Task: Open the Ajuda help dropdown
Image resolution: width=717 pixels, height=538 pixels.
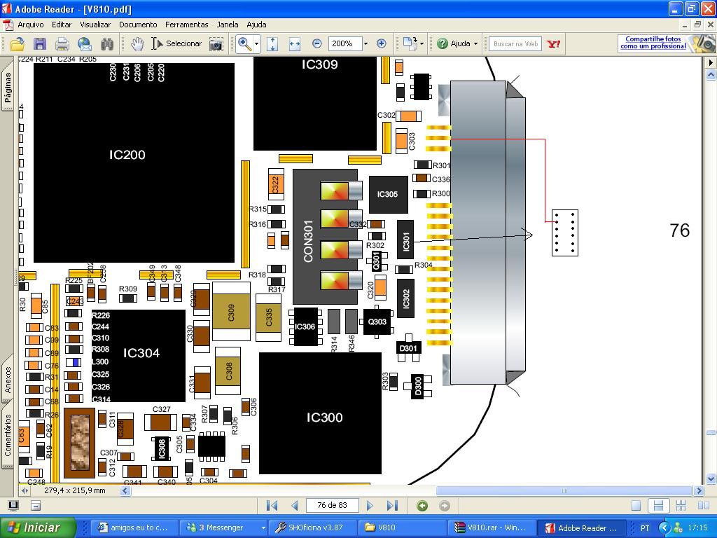Action: (x=457, y=44)
